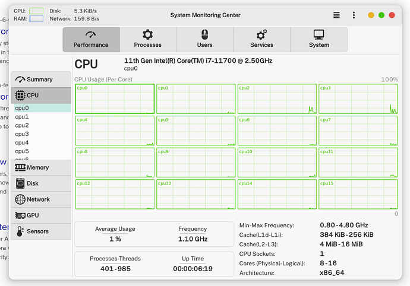Choose cpu5 from the core list

(22, 151)
